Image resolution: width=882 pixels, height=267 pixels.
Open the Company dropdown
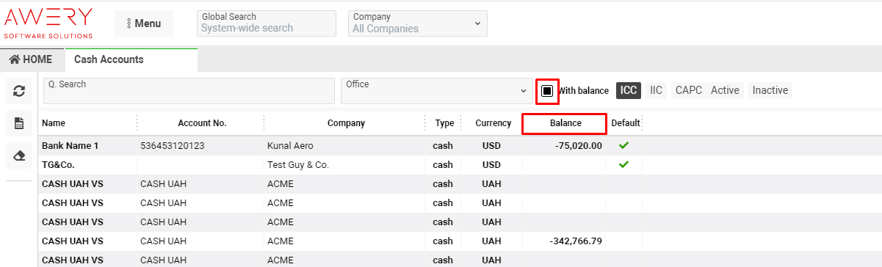click(417, 23)
